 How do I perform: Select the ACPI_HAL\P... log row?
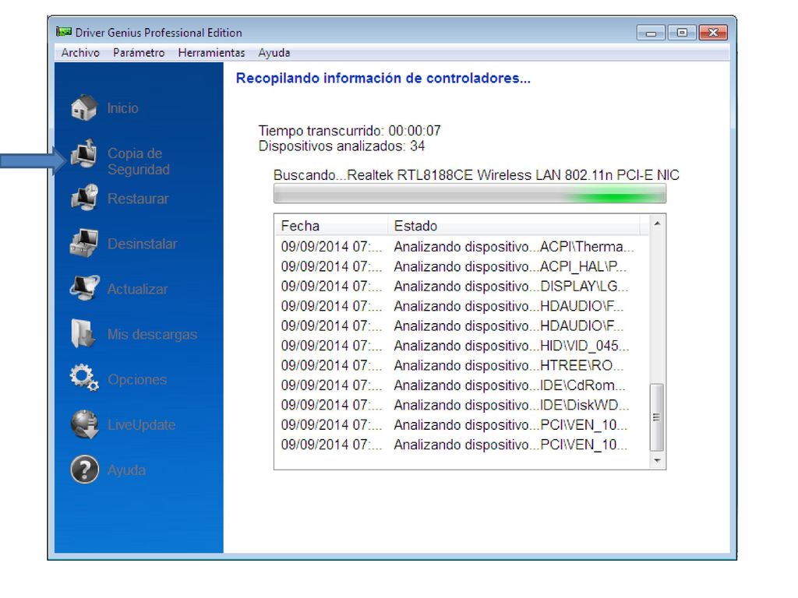click(461, 266)
